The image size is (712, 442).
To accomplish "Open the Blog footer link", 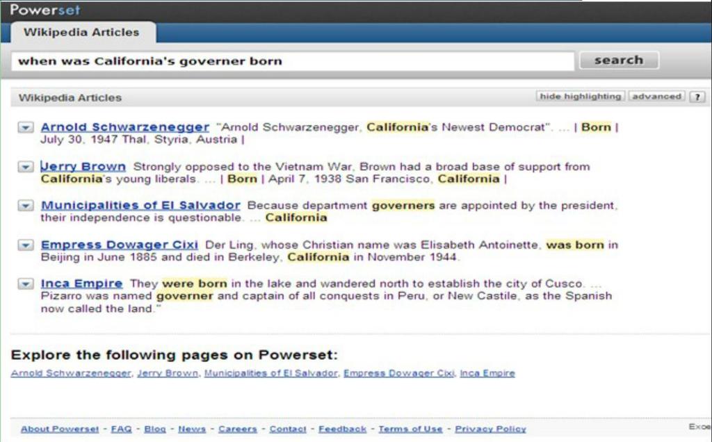I will (155, 429).
